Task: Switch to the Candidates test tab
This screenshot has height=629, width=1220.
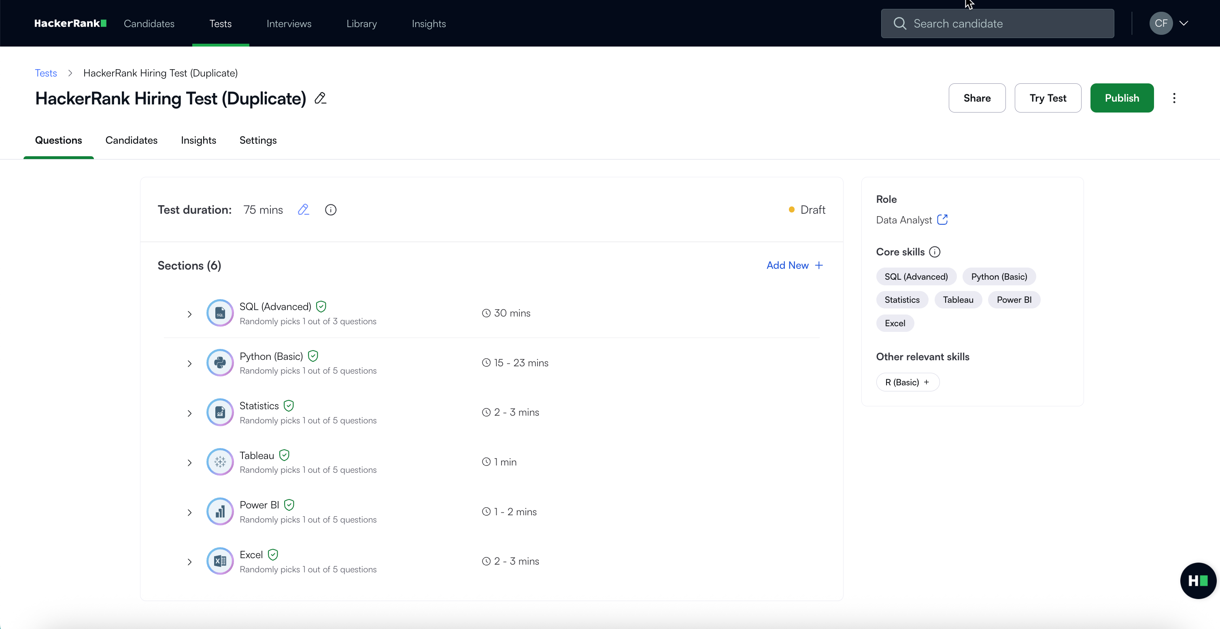Action: [x=131, y=140]
